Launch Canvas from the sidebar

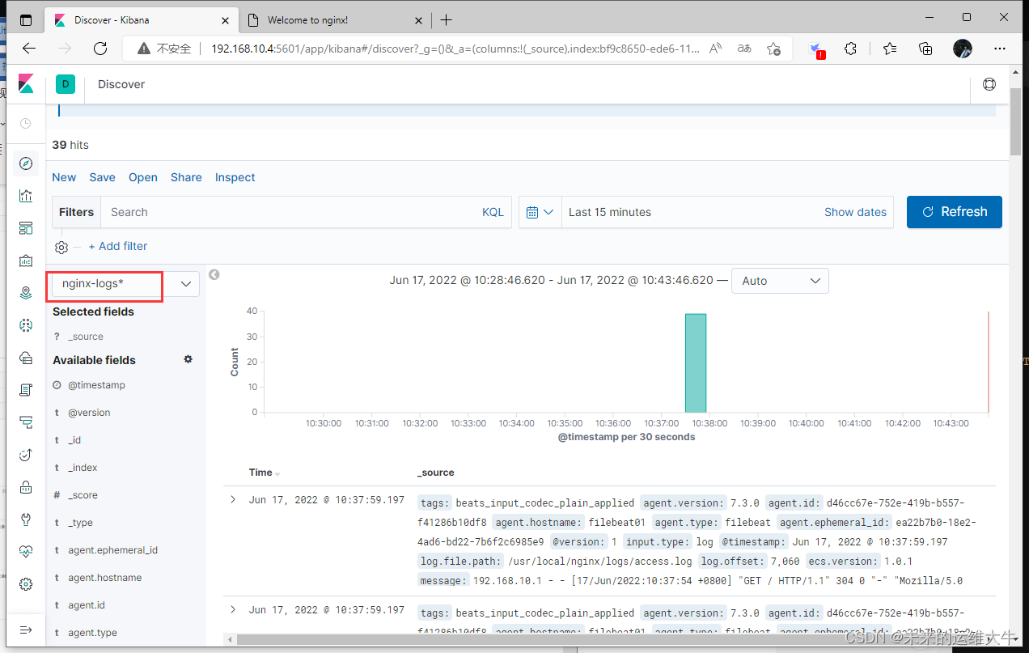(26, 261)
